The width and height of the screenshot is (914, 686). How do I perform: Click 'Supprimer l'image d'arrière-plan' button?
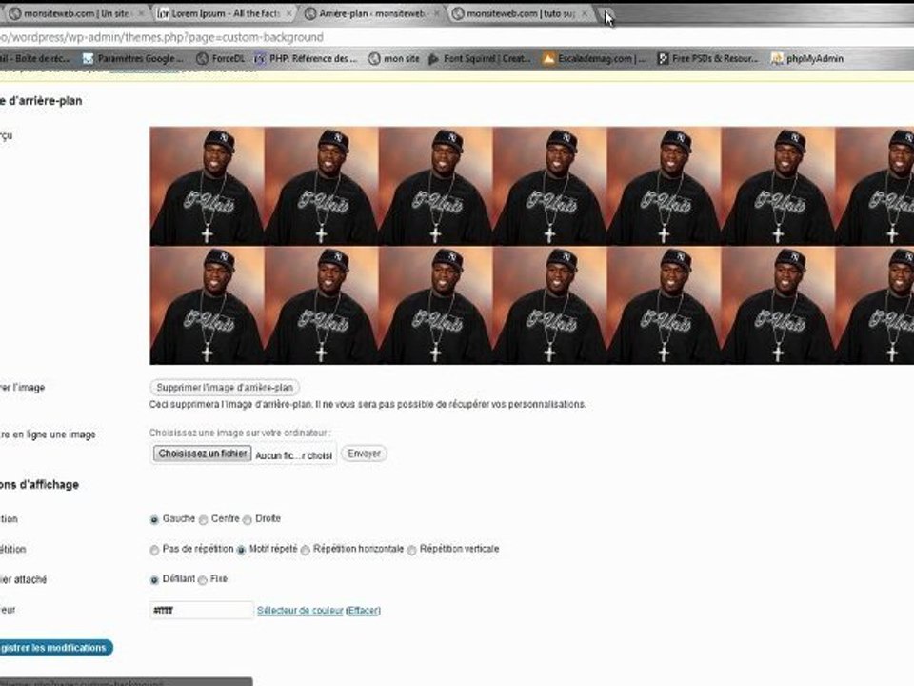point(225,388)
